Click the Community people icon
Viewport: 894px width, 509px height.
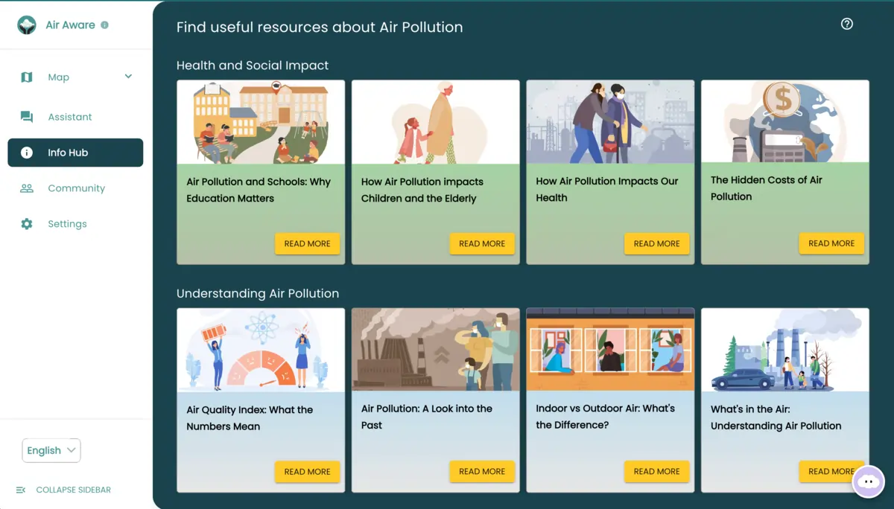[27, 188]
